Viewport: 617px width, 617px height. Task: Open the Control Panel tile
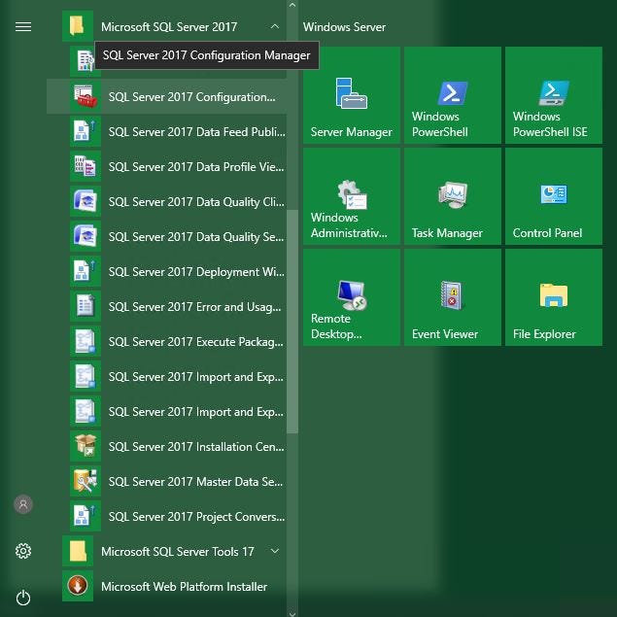click(x=554, y=196)
